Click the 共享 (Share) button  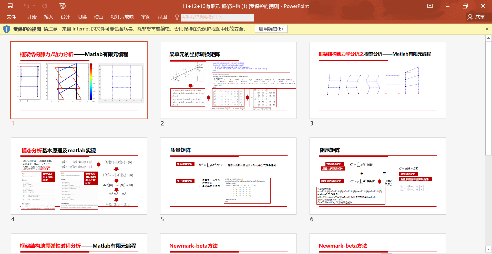pos(476,17)
